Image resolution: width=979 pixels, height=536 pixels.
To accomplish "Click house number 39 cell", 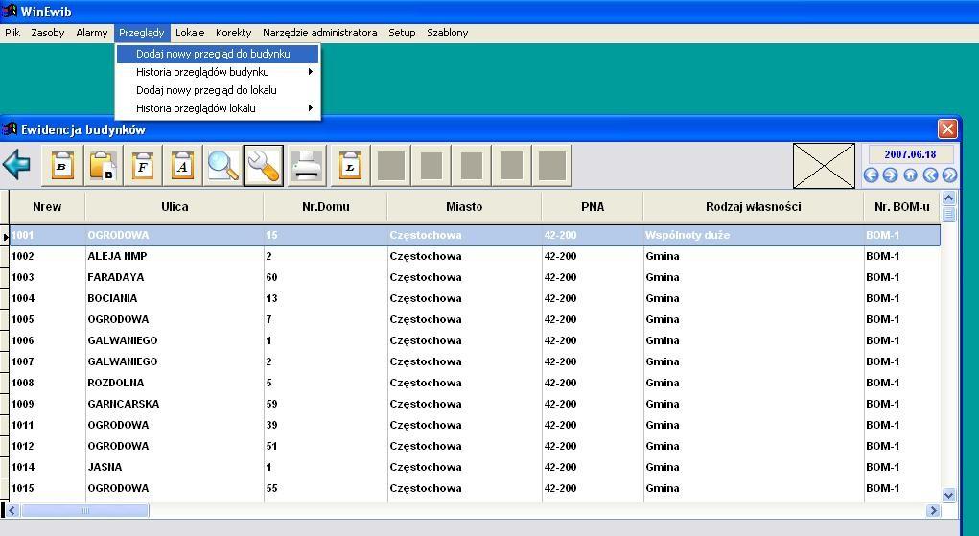I will (325, 425).
